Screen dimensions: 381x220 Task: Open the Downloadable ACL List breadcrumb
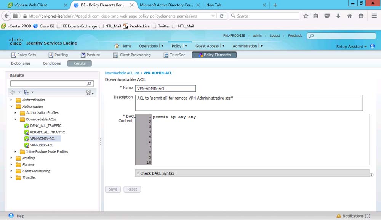tap(122, 73)
